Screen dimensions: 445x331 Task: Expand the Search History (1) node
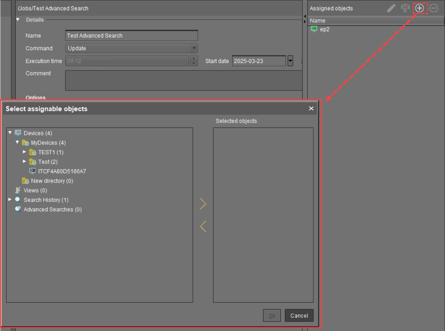10,200
